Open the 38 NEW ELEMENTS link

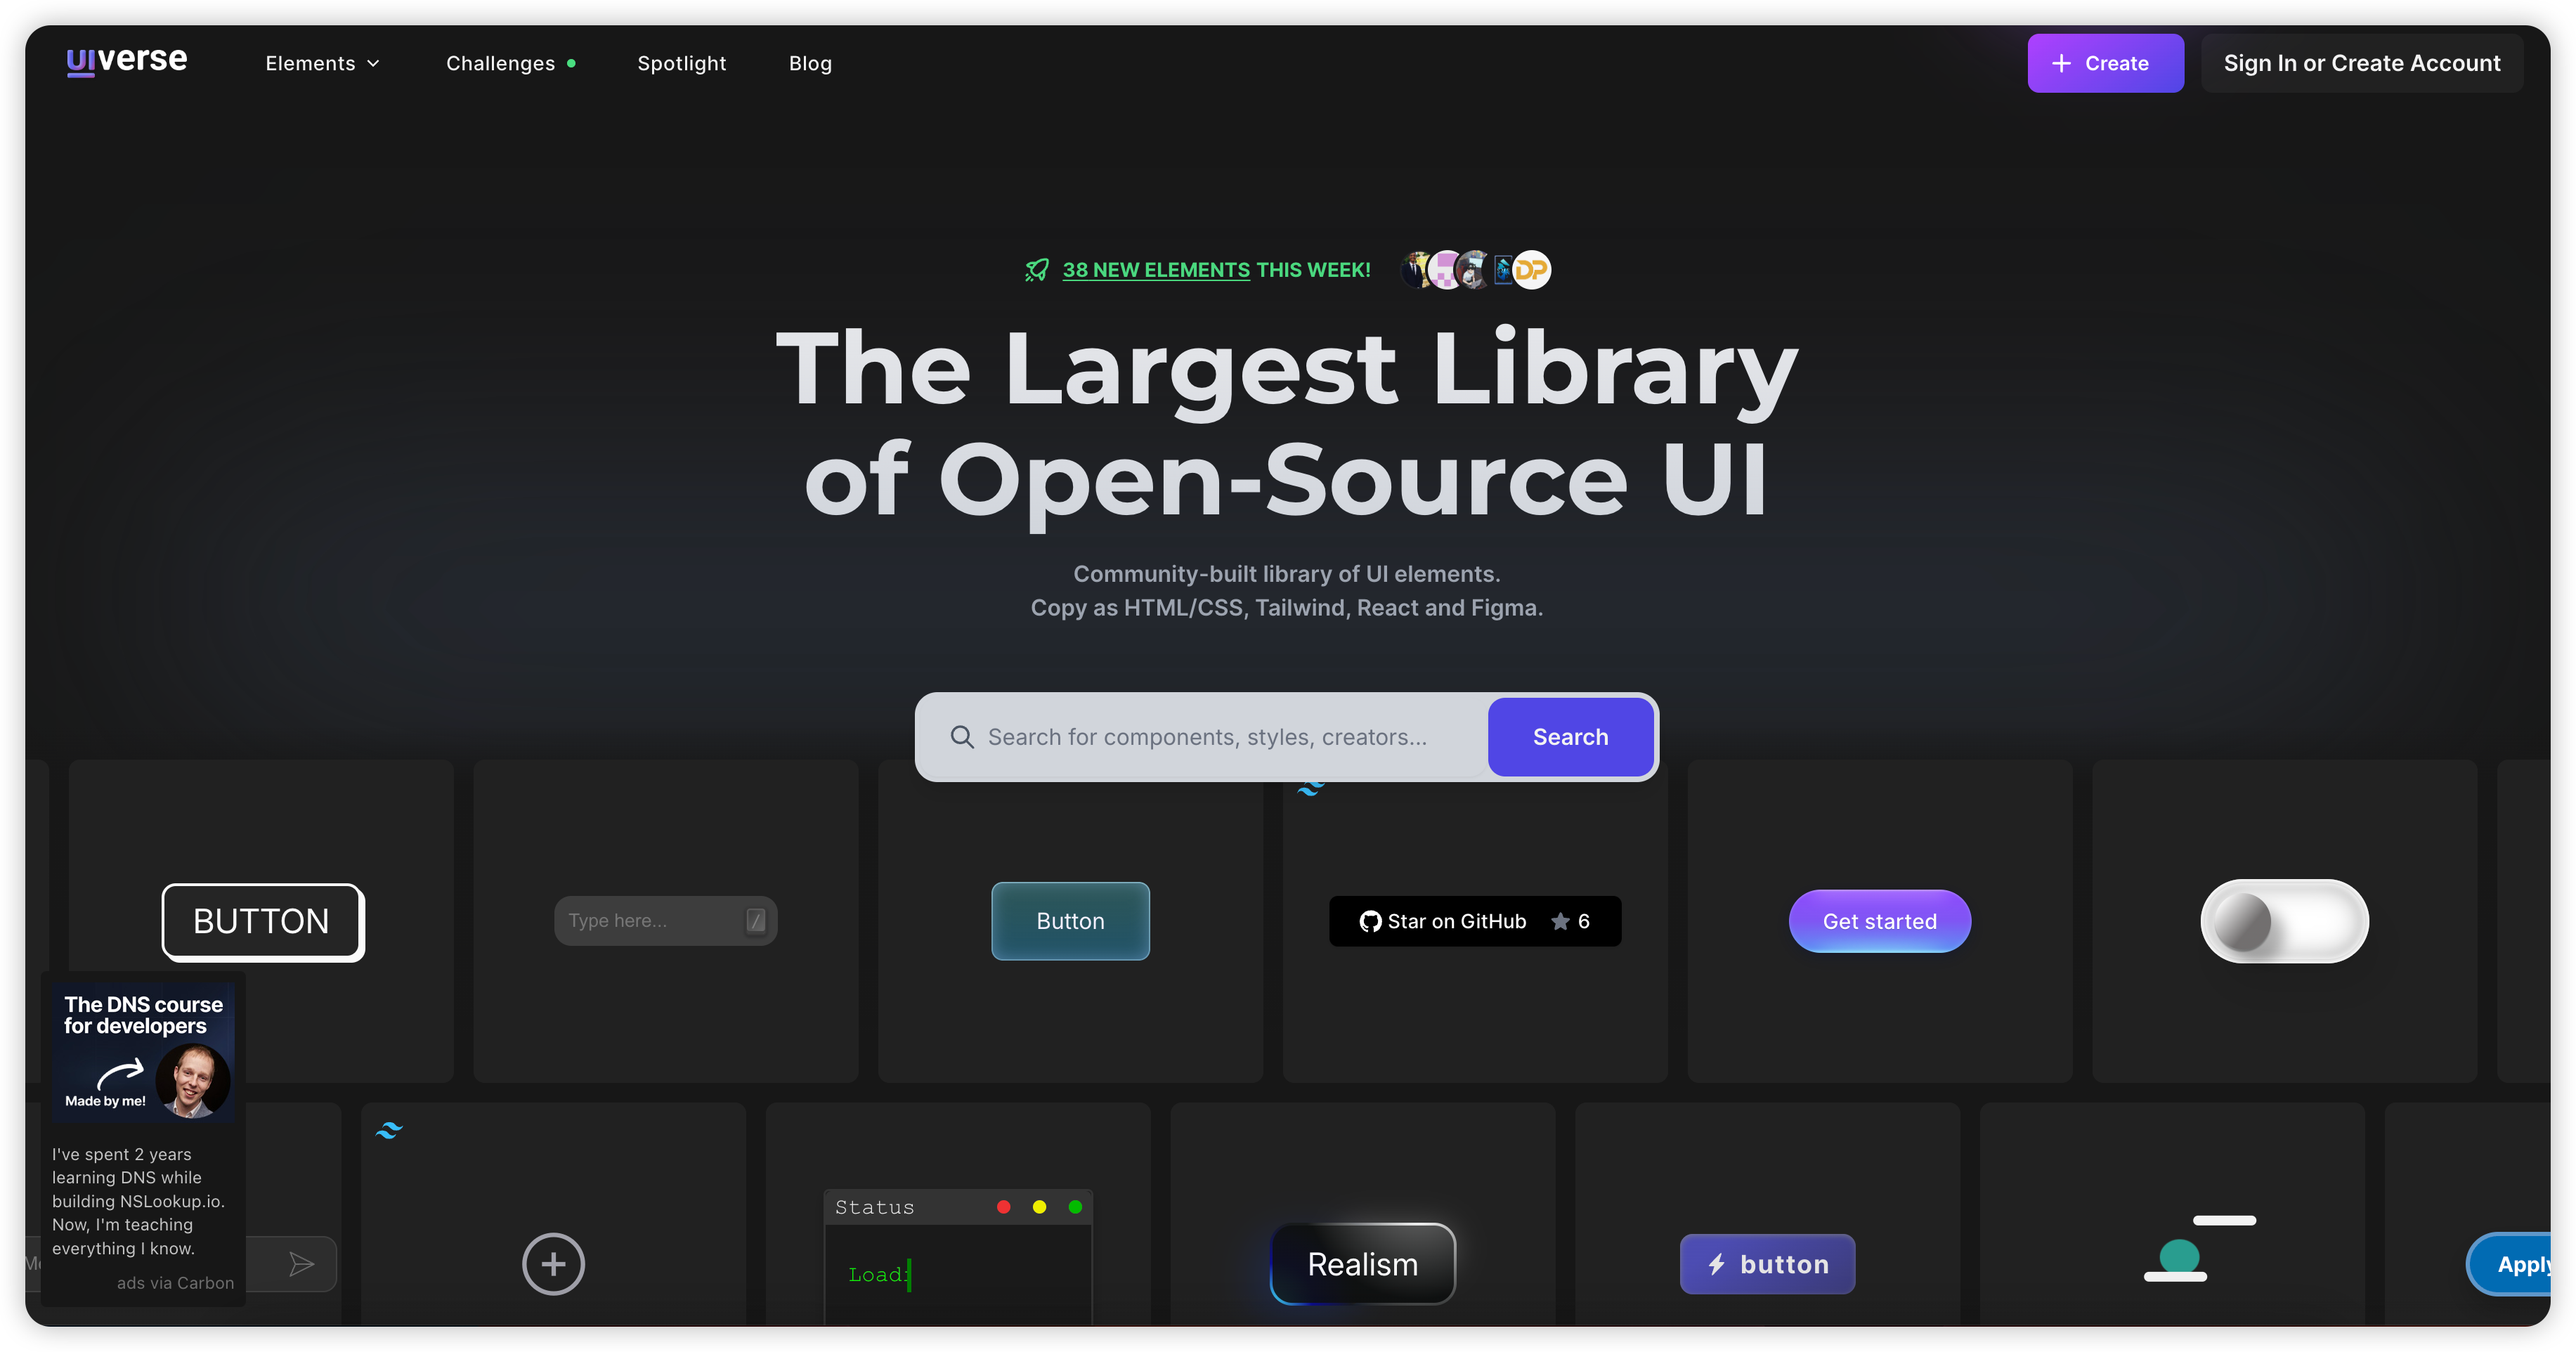click(x=1156, y=270)
